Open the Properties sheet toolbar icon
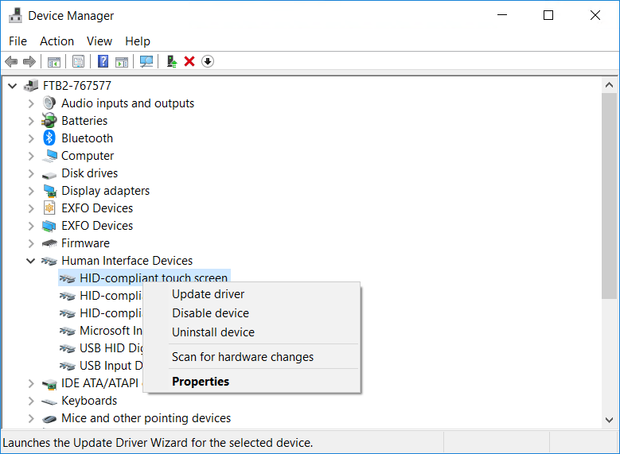Viewport: 620px width, 454px height. tap(78, 62)
